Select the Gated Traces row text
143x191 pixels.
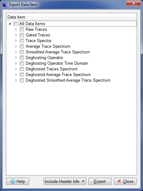[38, 35]
